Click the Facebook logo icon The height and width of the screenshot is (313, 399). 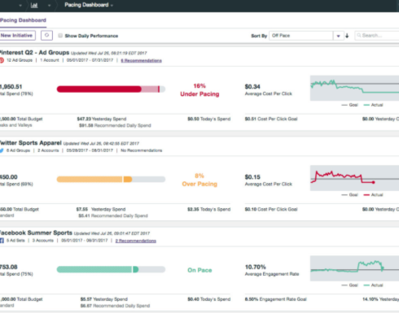pos(2,241)
